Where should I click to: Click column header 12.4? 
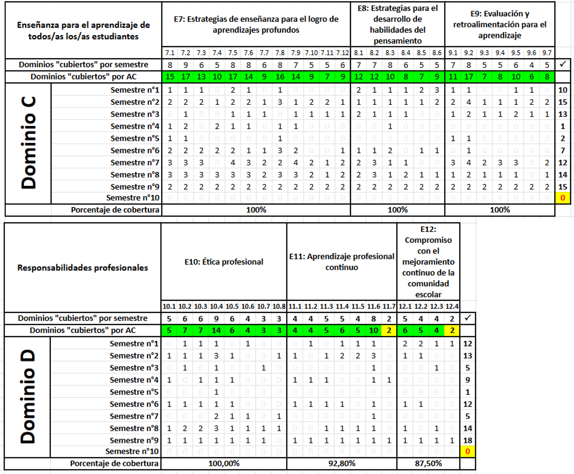[x=452, y=306]
